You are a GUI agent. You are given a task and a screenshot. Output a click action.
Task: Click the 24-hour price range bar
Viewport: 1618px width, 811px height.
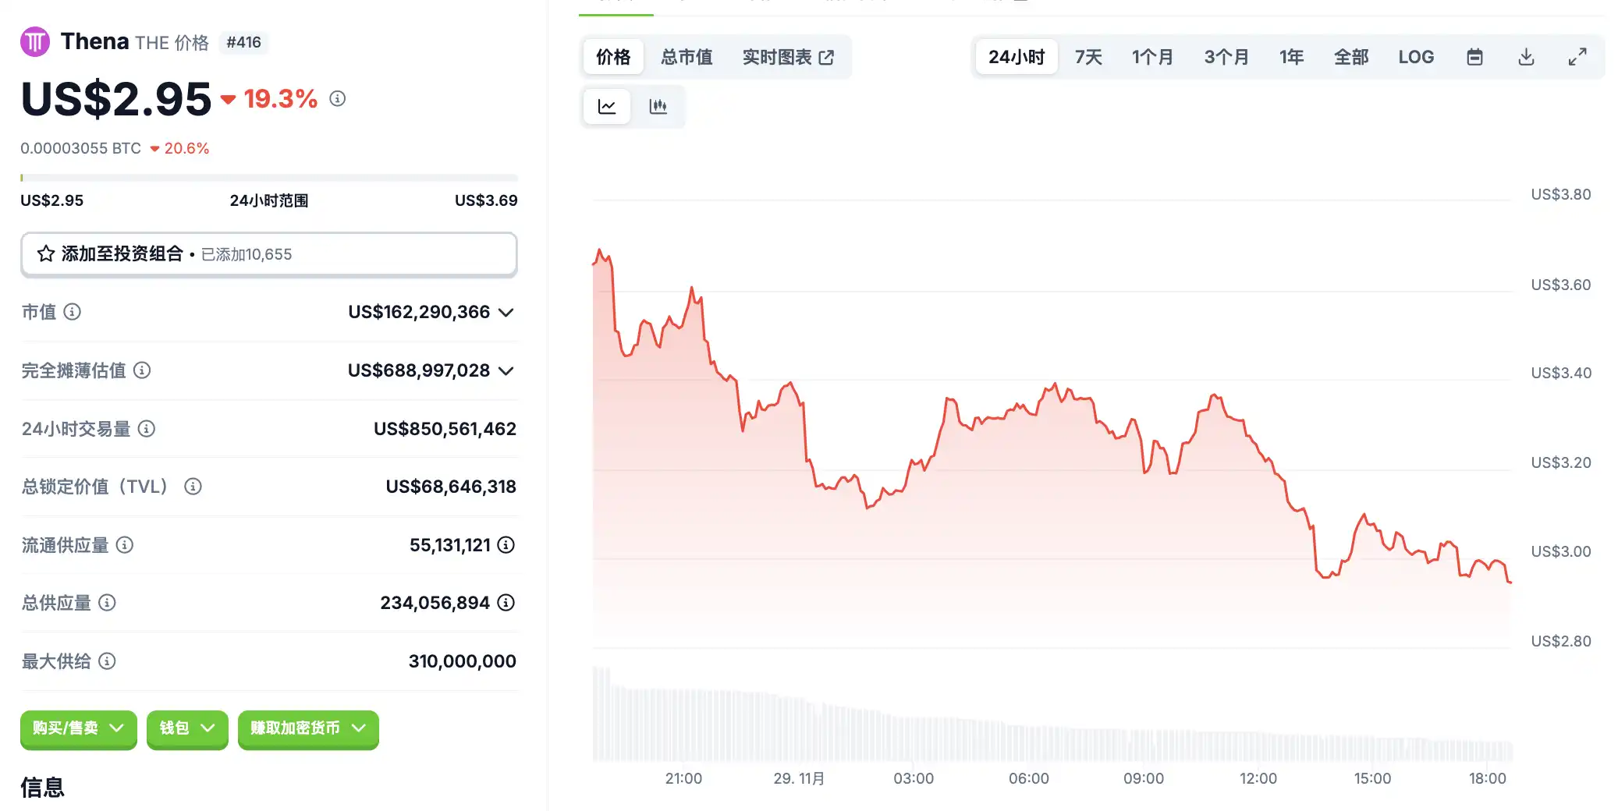pos(268,178)
